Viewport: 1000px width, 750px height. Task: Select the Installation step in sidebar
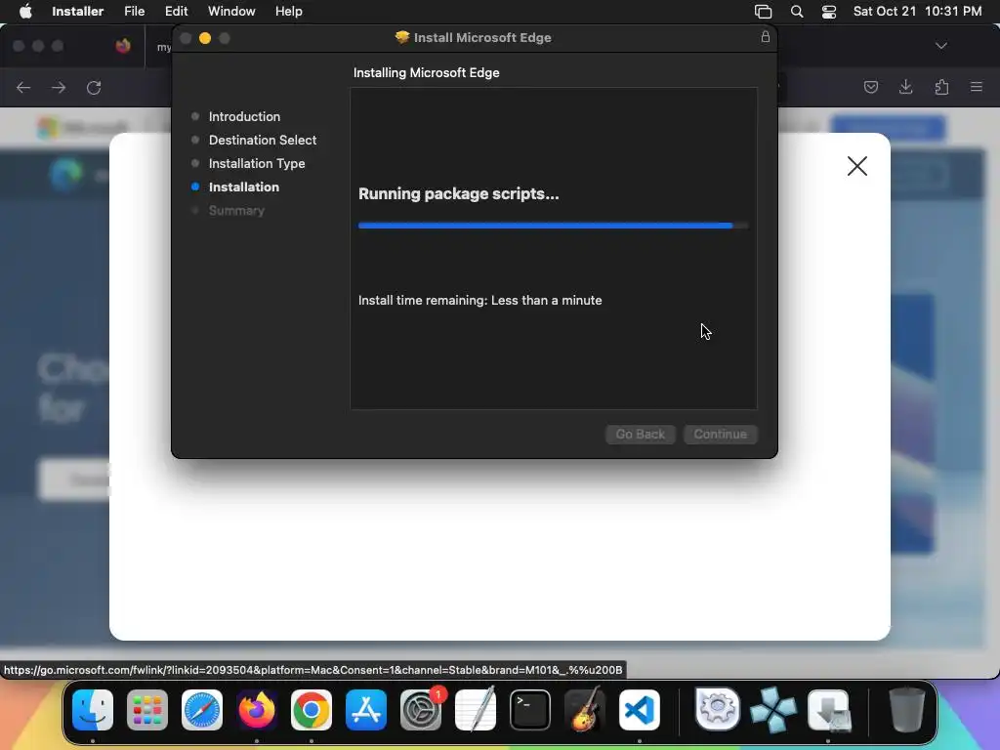[x=243, y=187]
